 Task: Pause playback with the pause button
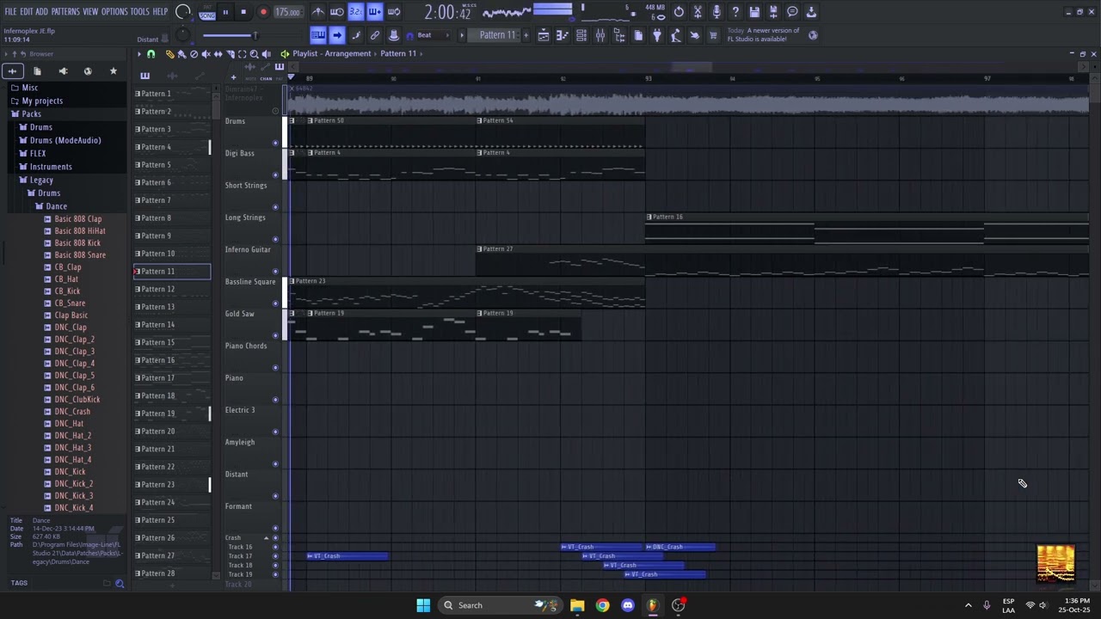225,12
